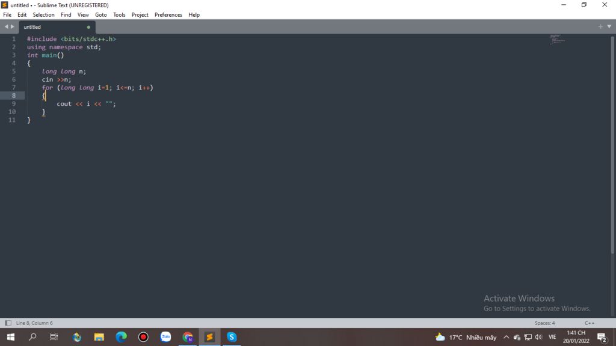Image resolution: width=616 pixels, height=346 pixels.
Task: Click line number 5 in gutter
Action: 14,71
